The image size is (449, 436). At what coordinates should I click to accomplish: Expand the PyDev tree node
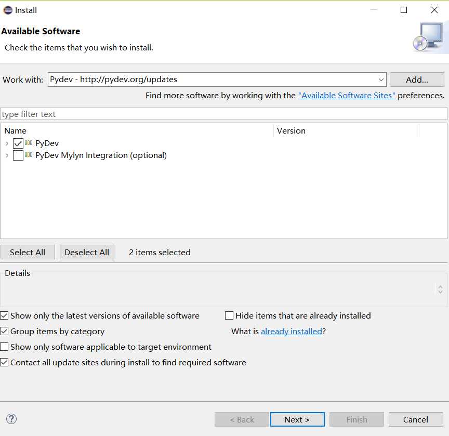point(7,143)
